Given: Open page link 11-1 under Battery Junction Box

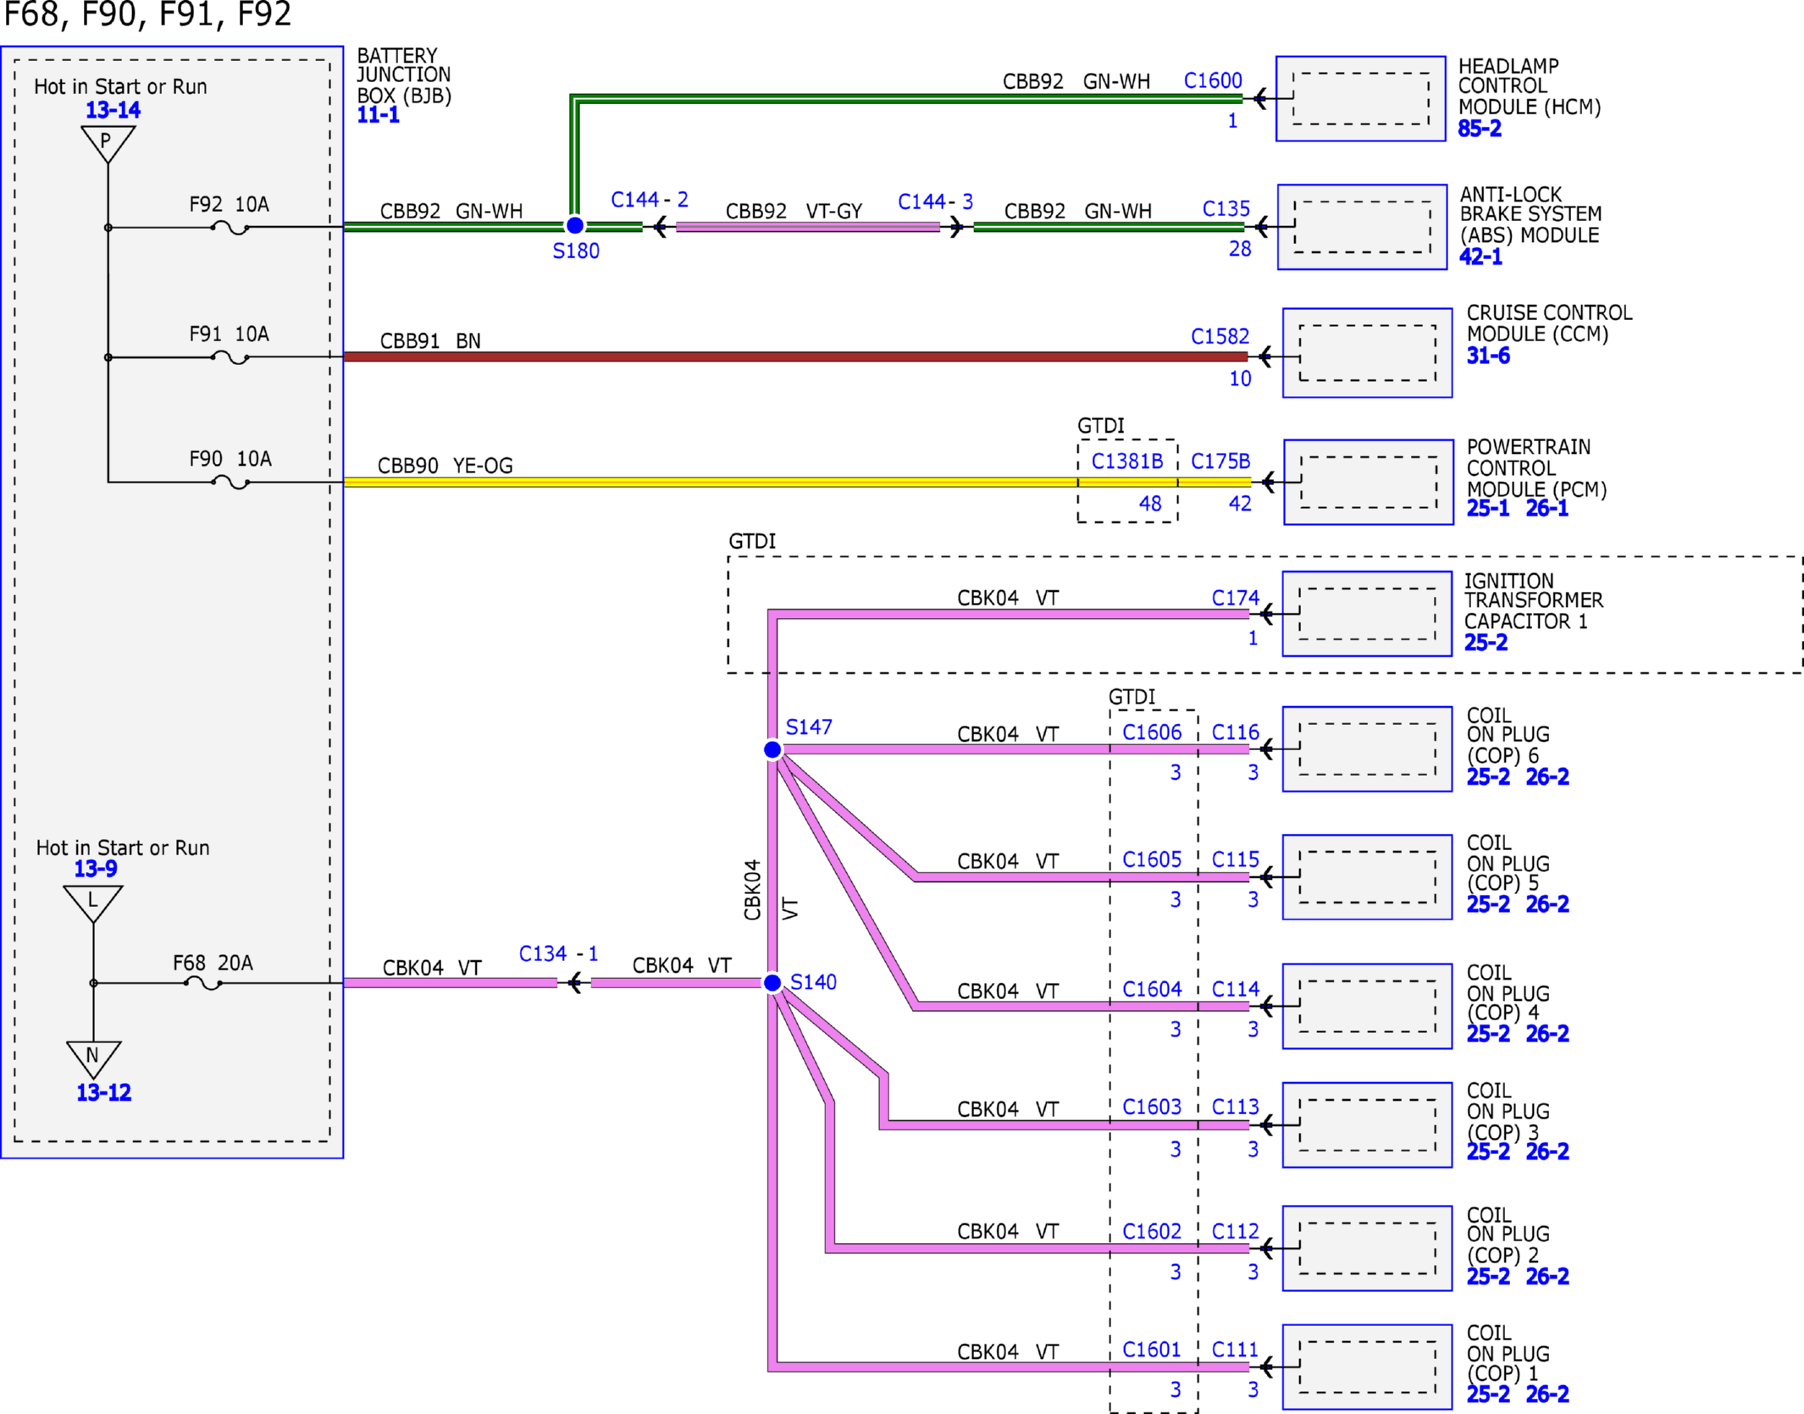Looking at the screenshot, I should (x=378, y=115).
